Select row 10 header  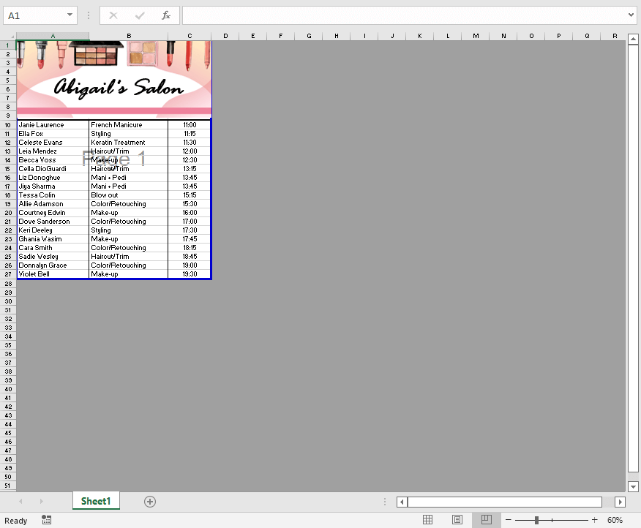pyautogui.click(x=7, y=124)
